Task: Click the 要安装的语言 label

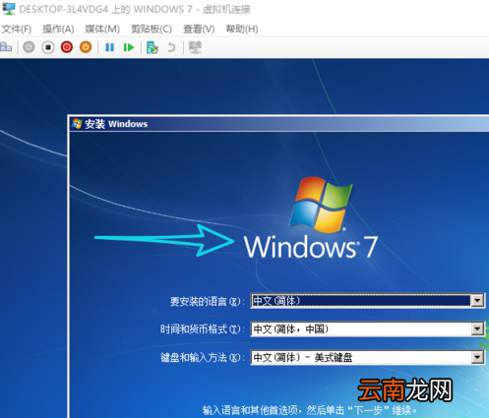Action: [207, 301]
